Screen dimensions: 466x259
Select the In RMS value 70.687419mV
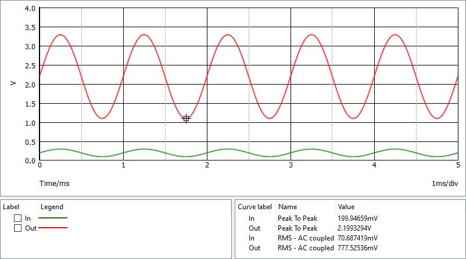tap(357, 238)
